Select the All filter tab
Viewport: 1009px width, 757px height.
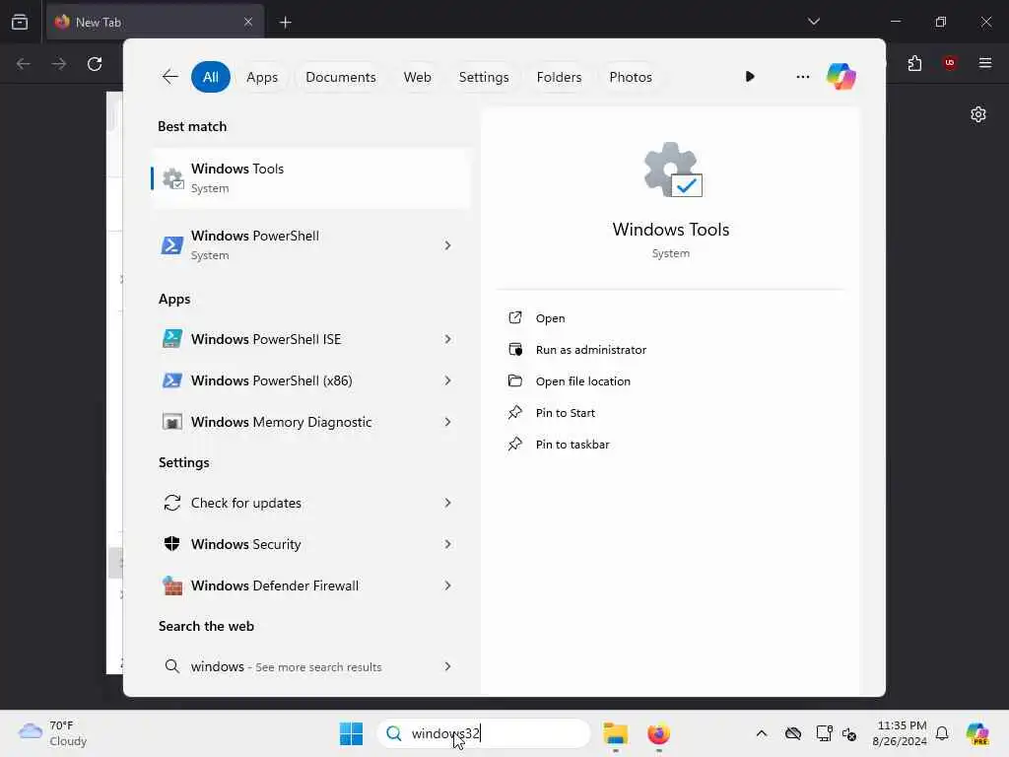[x=211, y=77]
